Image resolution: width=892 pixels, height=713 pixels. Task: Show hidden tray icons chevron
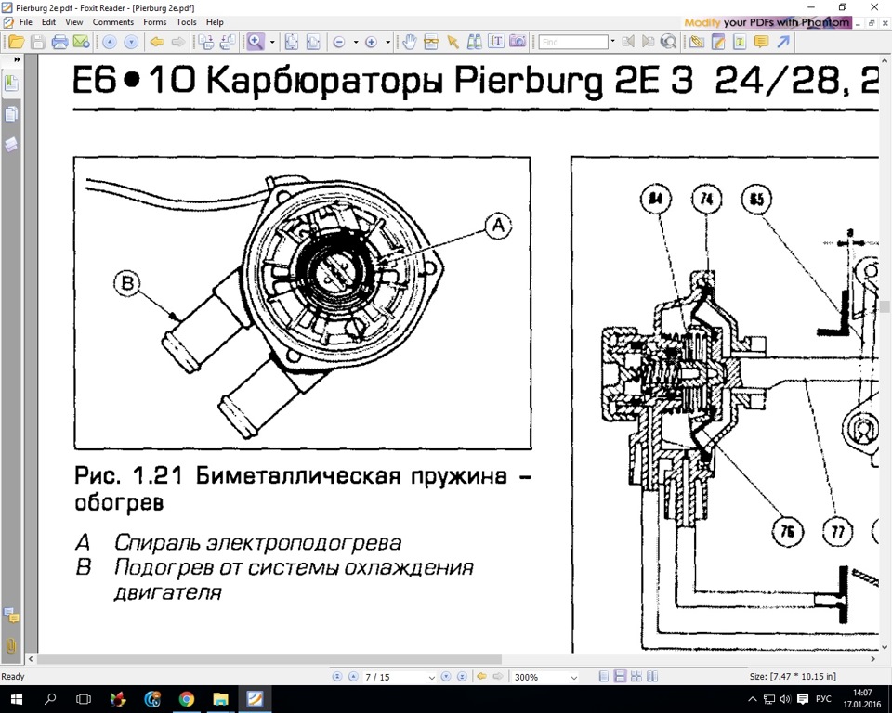click(752, 699)
